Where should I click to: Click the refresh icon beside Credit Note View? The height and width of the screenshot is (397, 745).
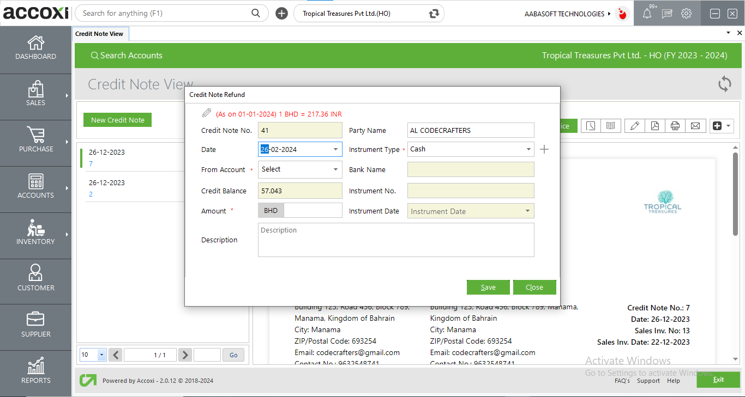click(725, 84)
